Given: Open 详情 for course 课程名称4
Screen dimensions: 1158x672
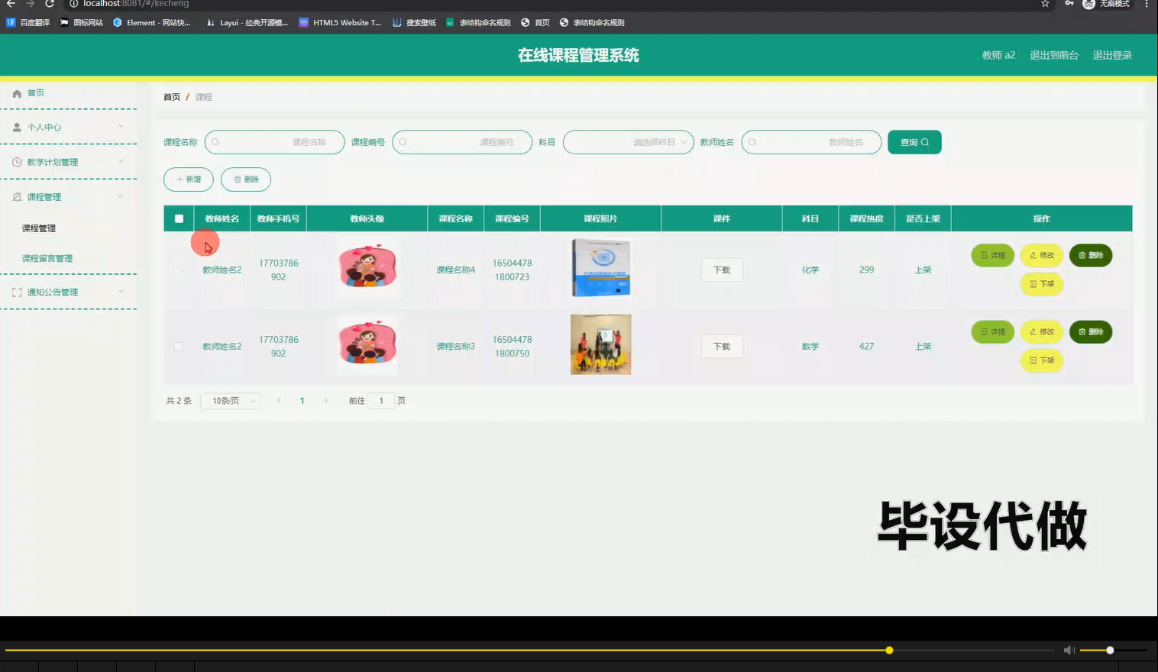Looking at the screenshot, I should (991, 255).
